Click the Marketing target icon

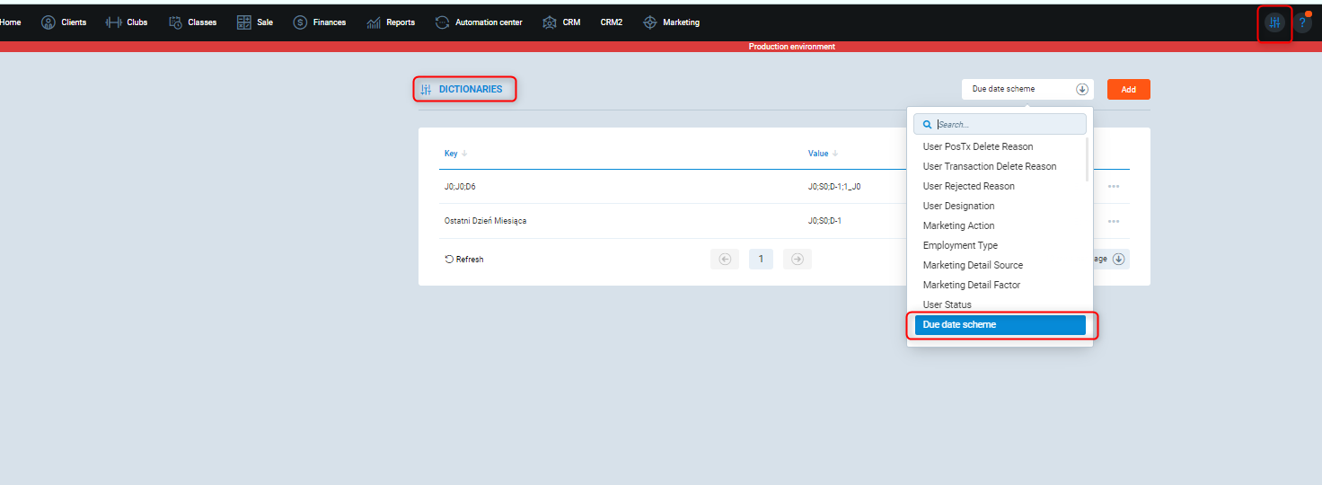[x=650, y=22]
